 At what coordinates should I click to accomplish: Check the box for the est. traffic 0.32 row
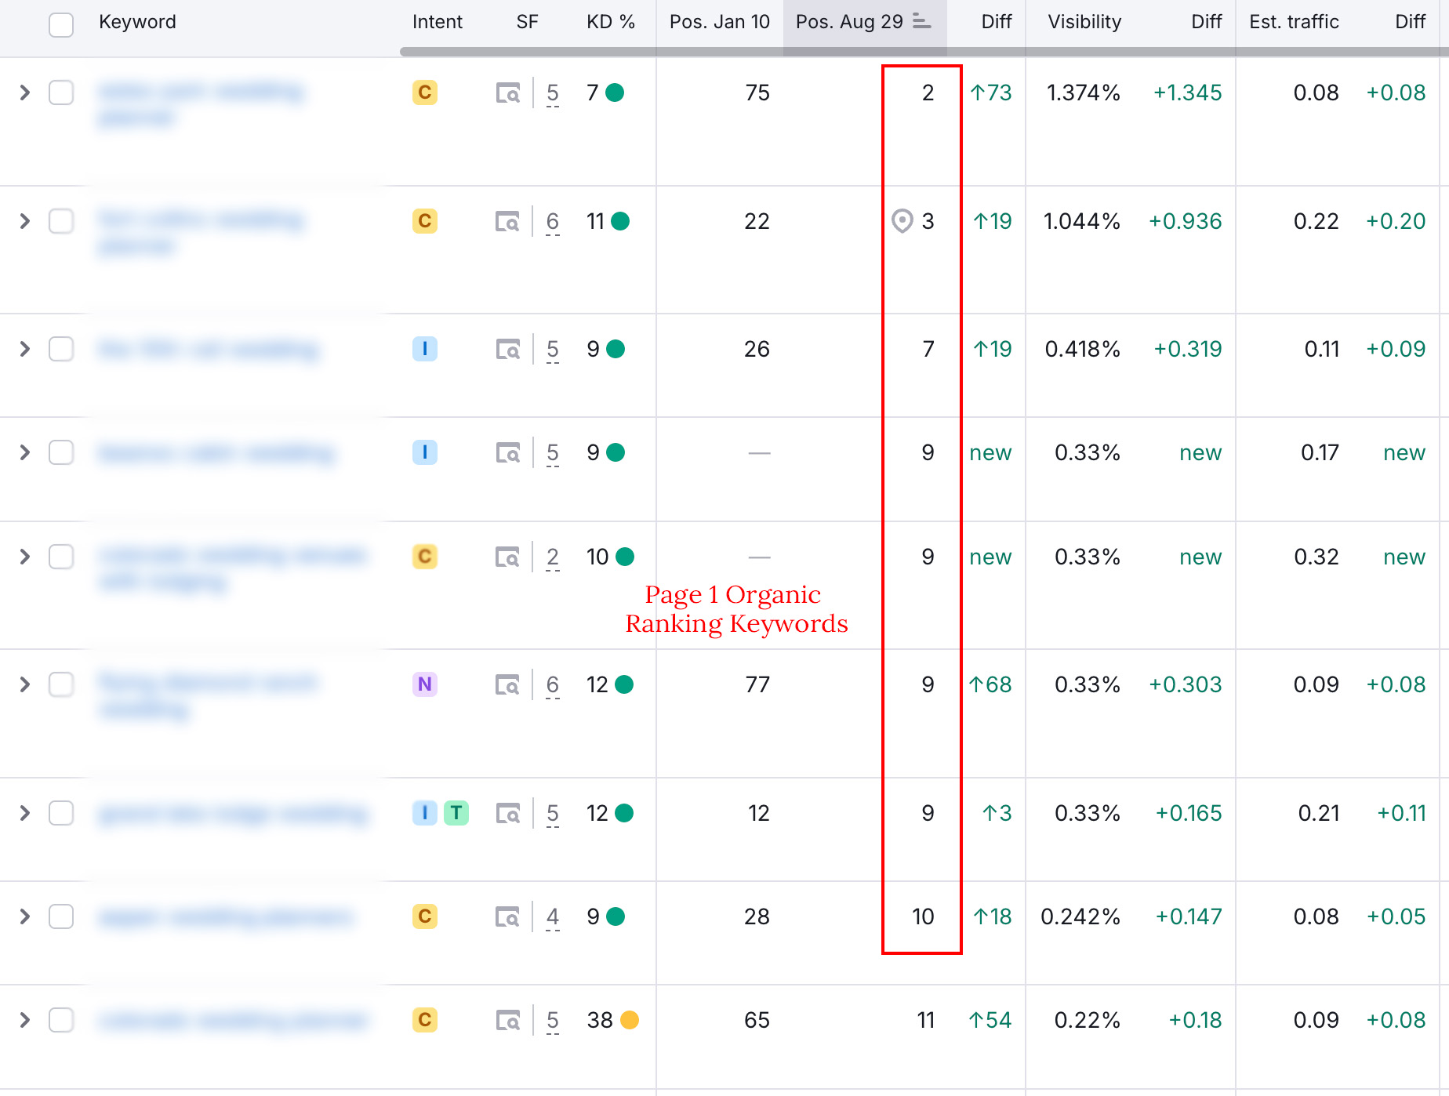pos(61,557)
